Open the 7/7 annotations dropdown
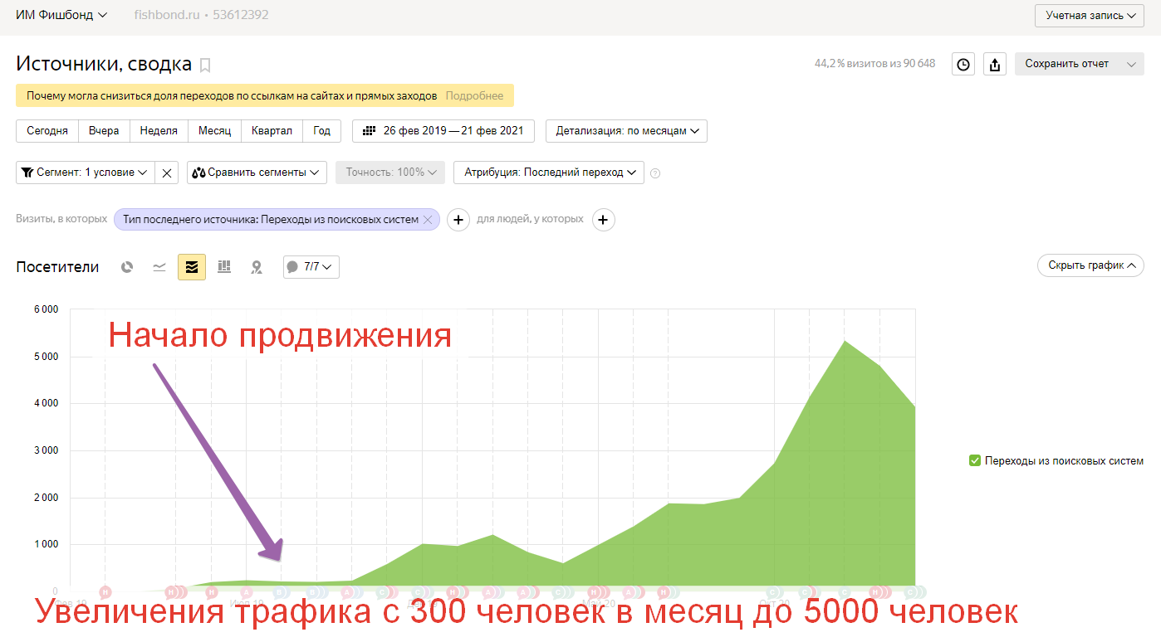Image resolution: width=1161 pixels, height=642 pixels. coord(311,267)
